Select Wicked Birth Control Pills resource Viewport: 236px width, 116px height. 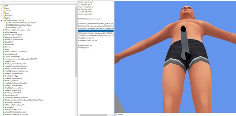tap(86, 38)
